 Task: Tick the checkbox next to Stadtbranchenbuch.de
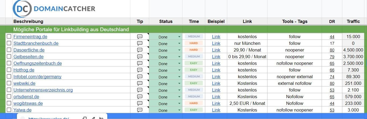point(9,43)
